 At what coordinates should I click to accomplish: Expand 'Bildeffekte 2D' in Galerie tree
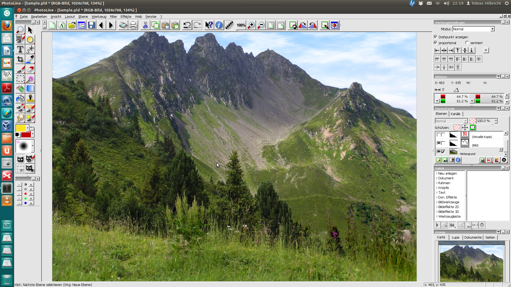point(437,207)
